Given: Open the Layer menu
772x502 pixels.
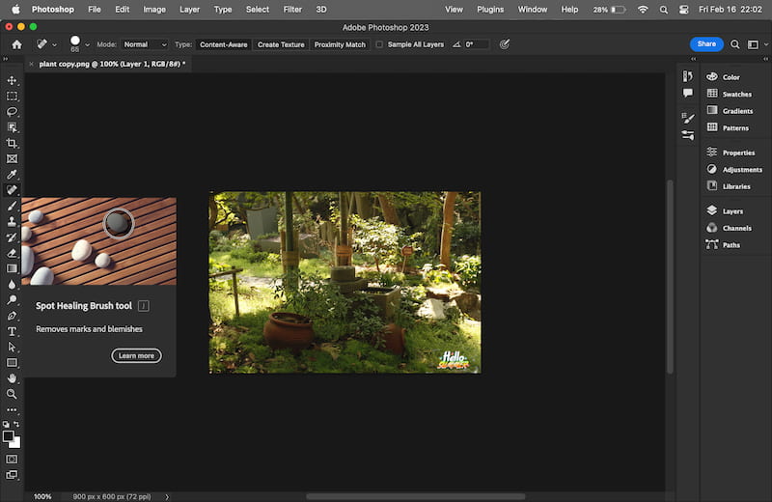Looking at the screenshot, I should 189,10.
